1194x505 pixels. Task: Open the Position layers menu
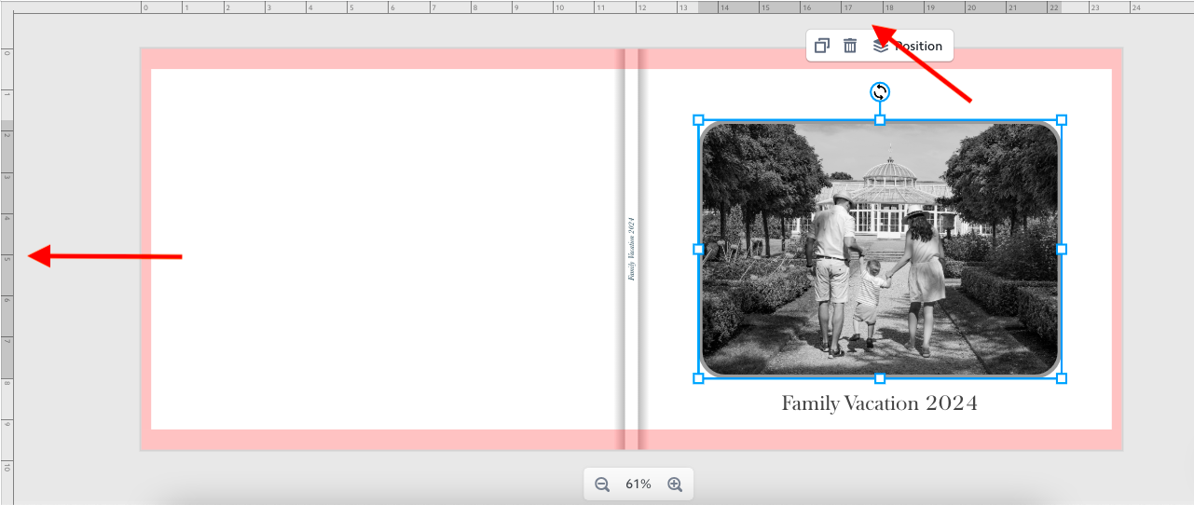[x=909, y=46]
